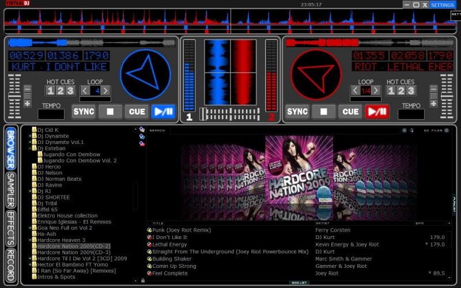Expand Goa Neo Full on Vol 2
Viewport: 461px width, 288px height.
pos(30,228)
